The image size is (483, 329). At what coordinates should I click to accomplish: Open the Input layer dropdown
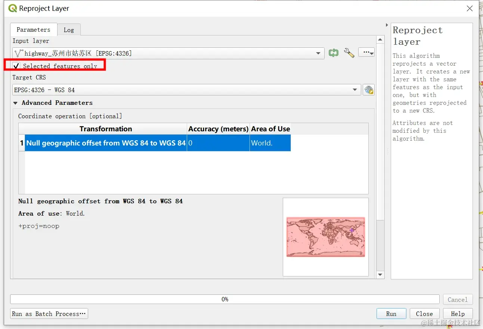[x=168, y=53]
